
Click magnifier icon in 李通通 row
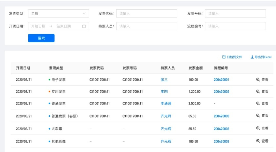258,104
